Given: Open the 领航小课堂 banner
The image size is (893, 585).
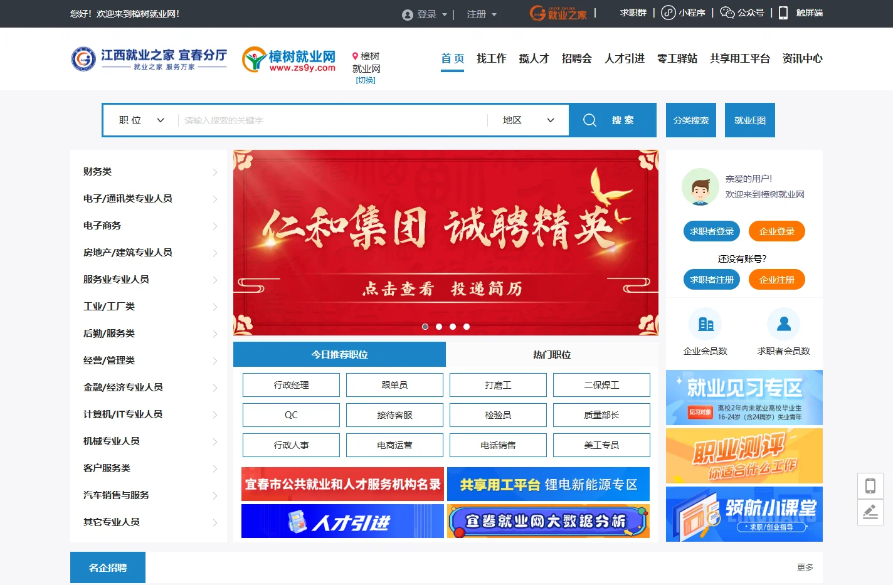Looking at the screenshot, I should [744, 514].
